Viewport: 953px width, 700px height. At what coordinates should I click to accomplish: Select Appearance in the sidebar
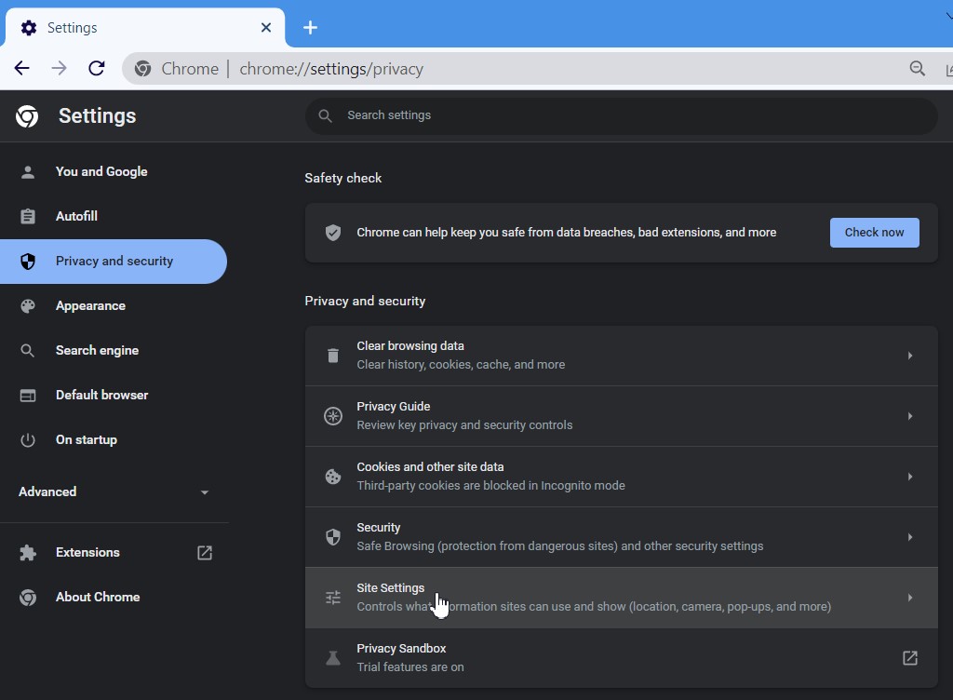point(90,305)
